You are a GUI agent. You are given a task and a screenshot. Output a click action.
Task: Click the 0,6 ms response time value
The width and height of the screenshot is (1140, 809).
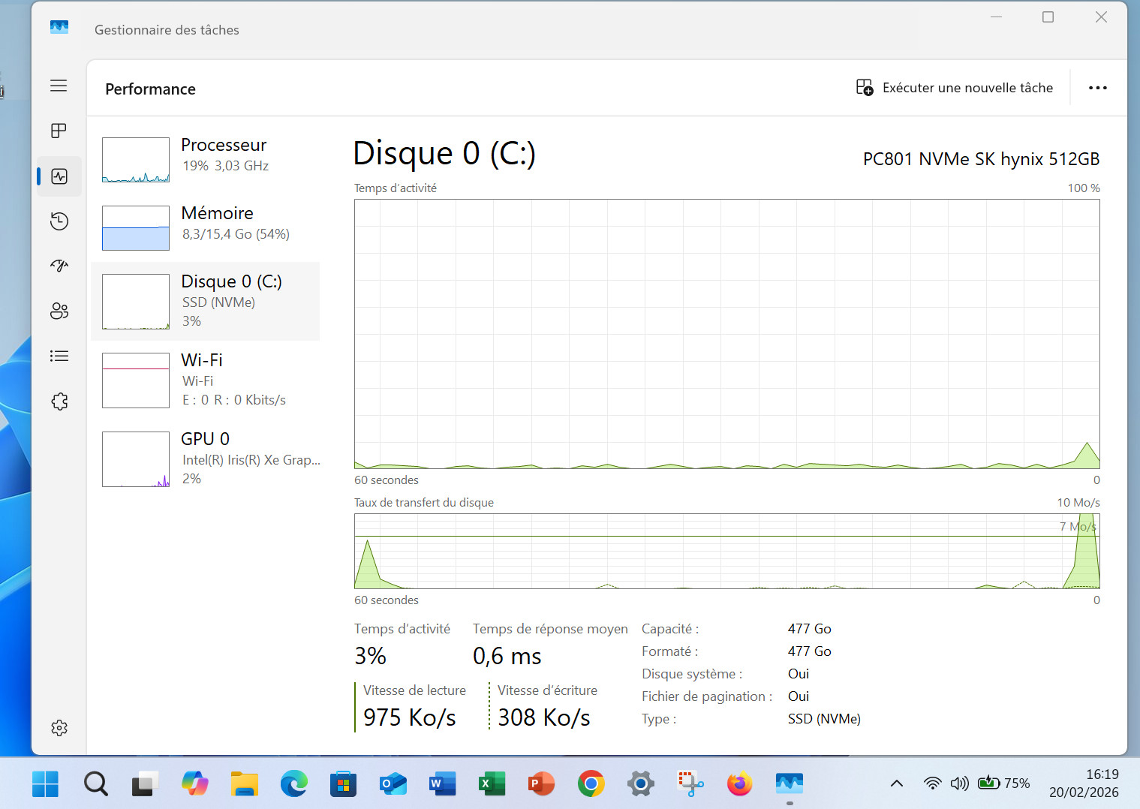pyautogui.click(x=507, y=657)
